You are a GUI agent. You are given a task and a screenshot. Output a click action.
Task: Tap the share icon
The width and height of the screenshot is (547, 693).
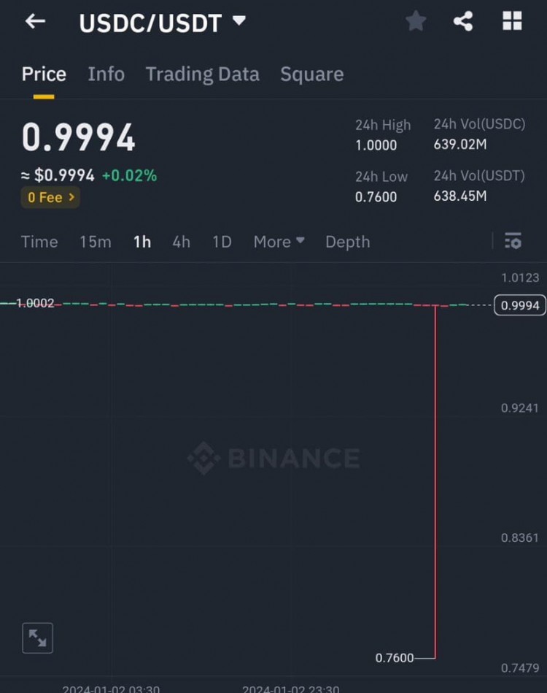(x=463, y=22)
